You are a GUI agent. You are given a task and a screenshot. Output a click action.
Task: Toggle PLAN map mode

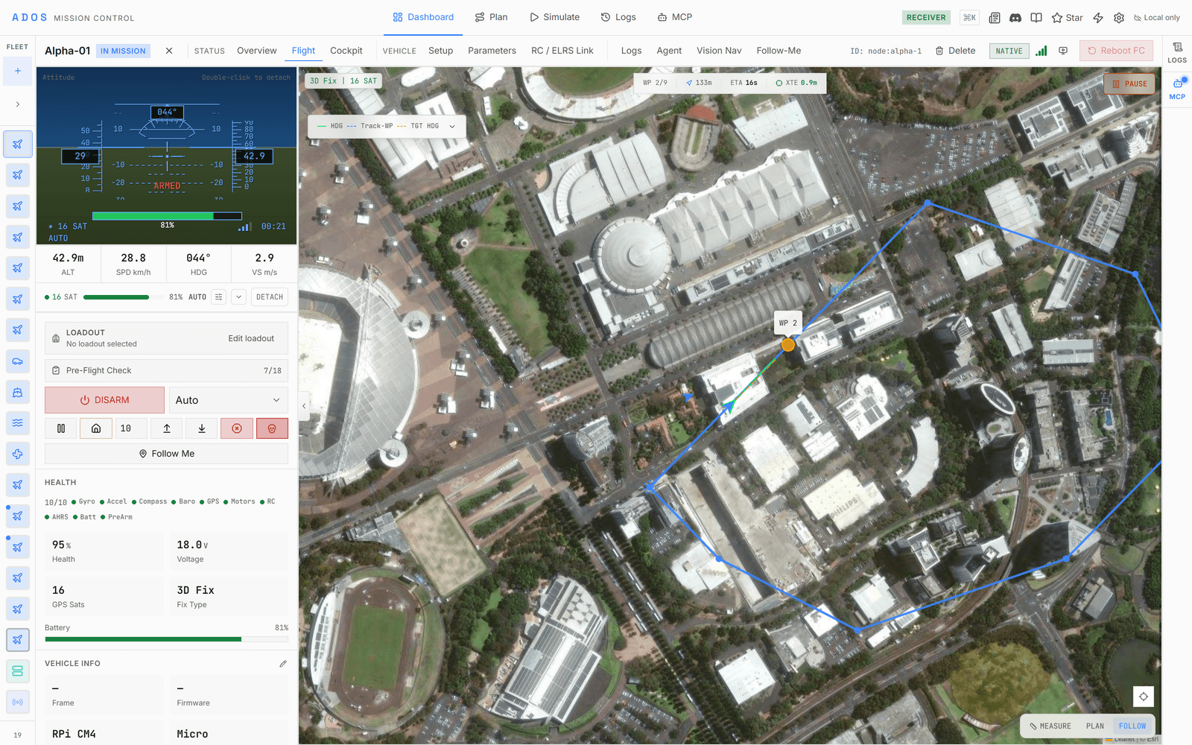click(1094, 726)
